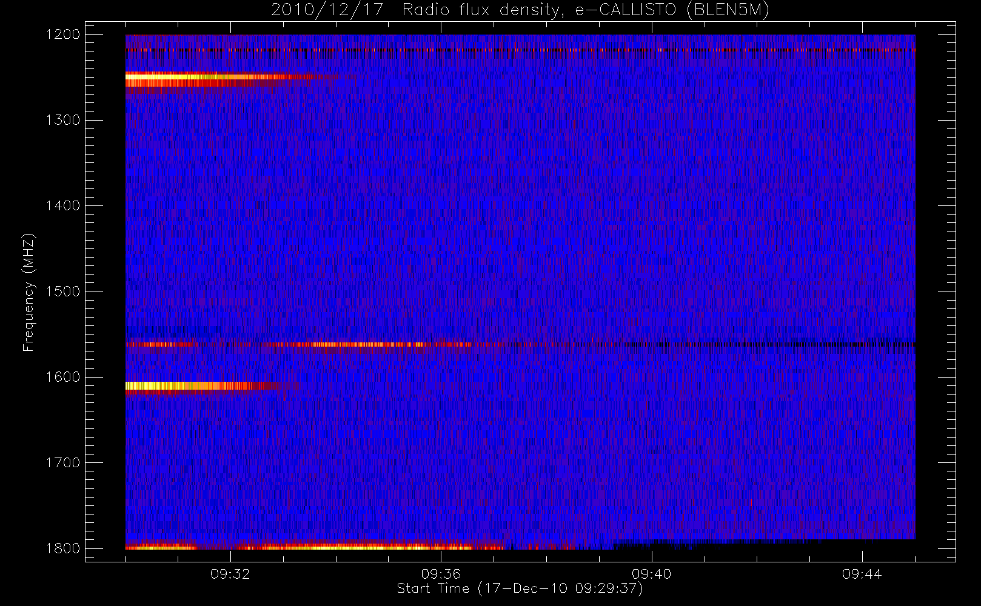Select the 1200 frequency tick label
Screen dimensions: 981x606
pyautogui.click(x=63, y=35)
